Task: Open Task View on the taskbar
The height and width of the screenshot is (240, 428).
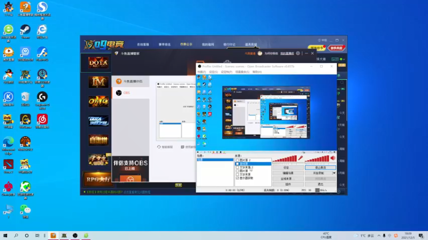Action: (x=37, y=236)
